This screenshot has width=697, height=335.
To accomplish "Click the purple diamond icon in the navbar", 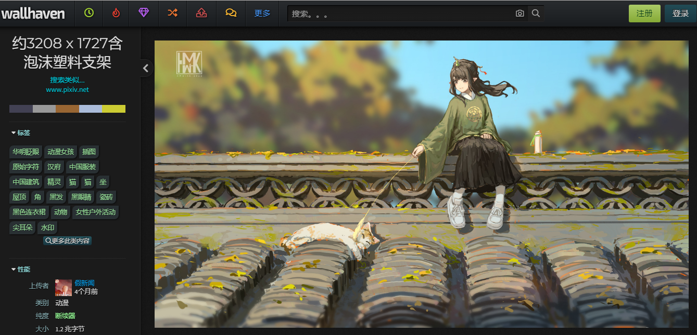I will click(x=144, y=13).
